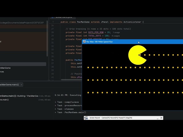The height and width of the screenshot is (137, 183).
Task: Click the 'Task :compileJava' console line
Action: click(x=67, y=102)
